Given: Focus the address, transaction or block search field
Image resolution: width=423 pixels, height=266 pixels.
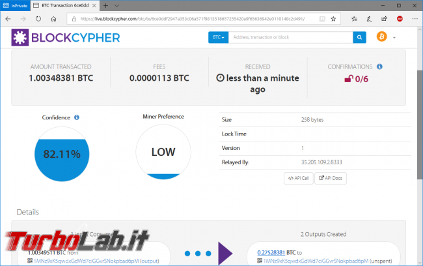Looking at the screenshot, I should (x=290, y=37).
